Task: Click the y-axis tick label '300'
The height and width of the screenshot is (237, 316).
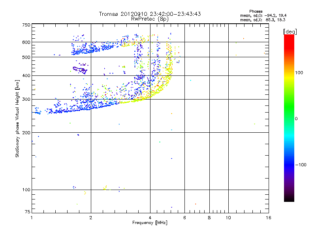Action: (26, 100)
